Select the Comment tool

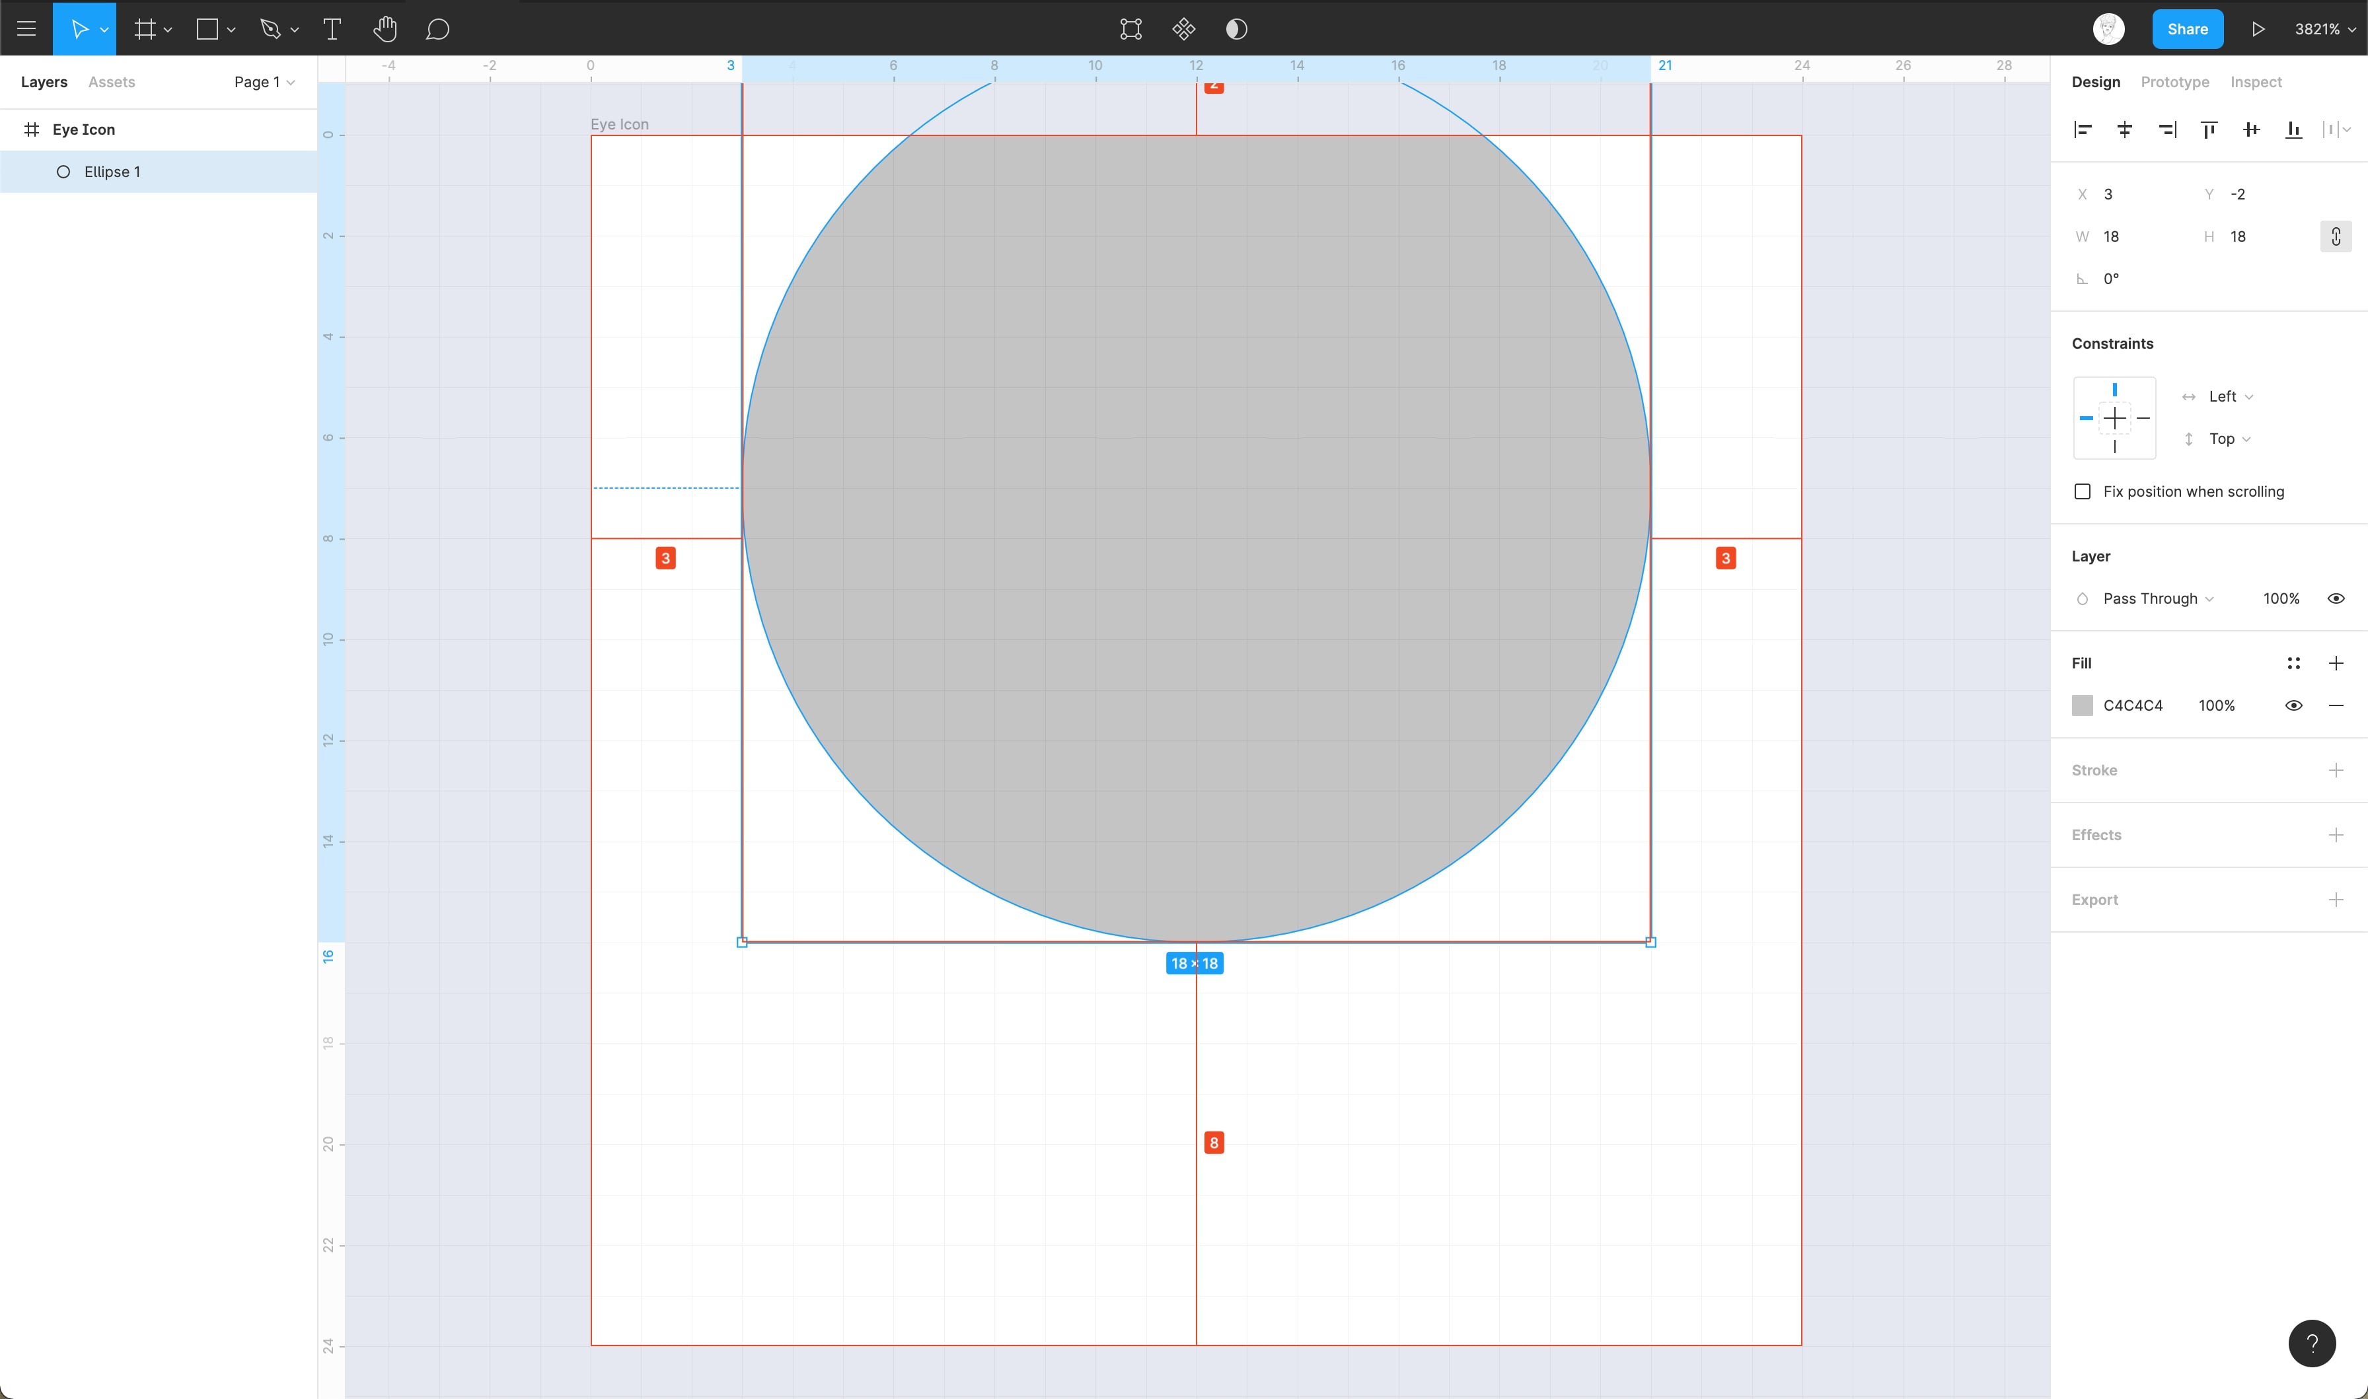click(x=437, y=29)
